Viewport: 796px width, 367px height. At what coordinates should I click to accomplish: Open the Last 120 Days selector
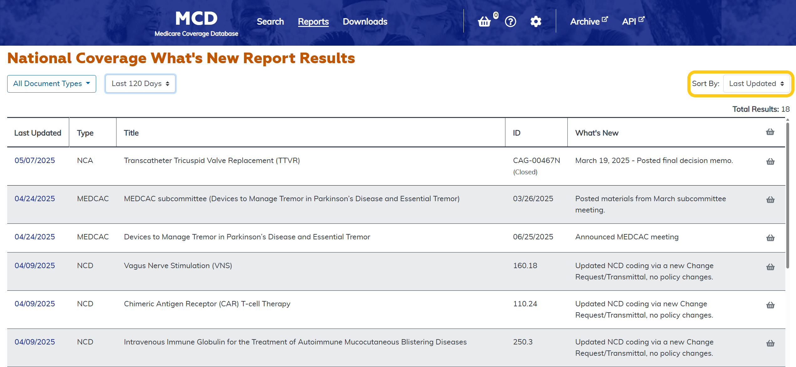[141, 84]
